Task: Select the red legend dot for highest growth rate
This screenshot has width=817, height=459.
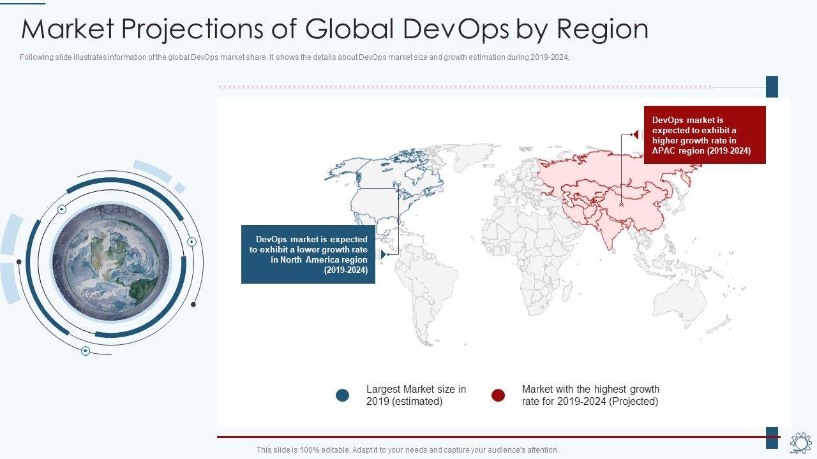Action: click(x=498, y=395)
